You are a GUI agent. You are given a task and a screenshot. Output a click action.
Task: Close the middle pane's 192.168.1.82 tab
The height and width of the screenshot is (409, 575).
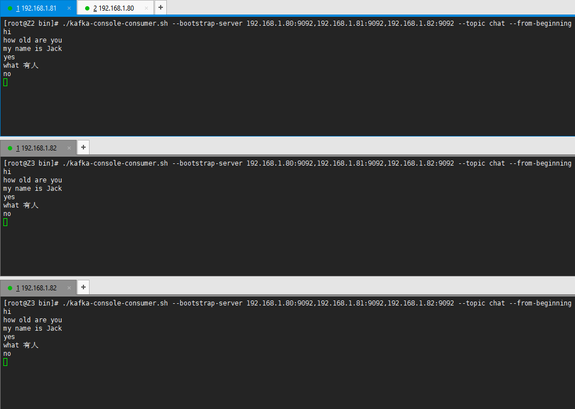pyautogui.click(x=69, y=148)
